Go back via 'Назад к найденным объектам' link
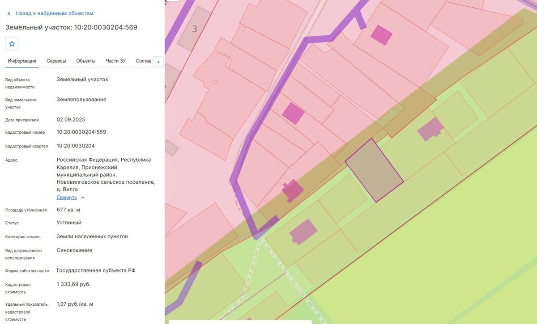 [50, 13]
